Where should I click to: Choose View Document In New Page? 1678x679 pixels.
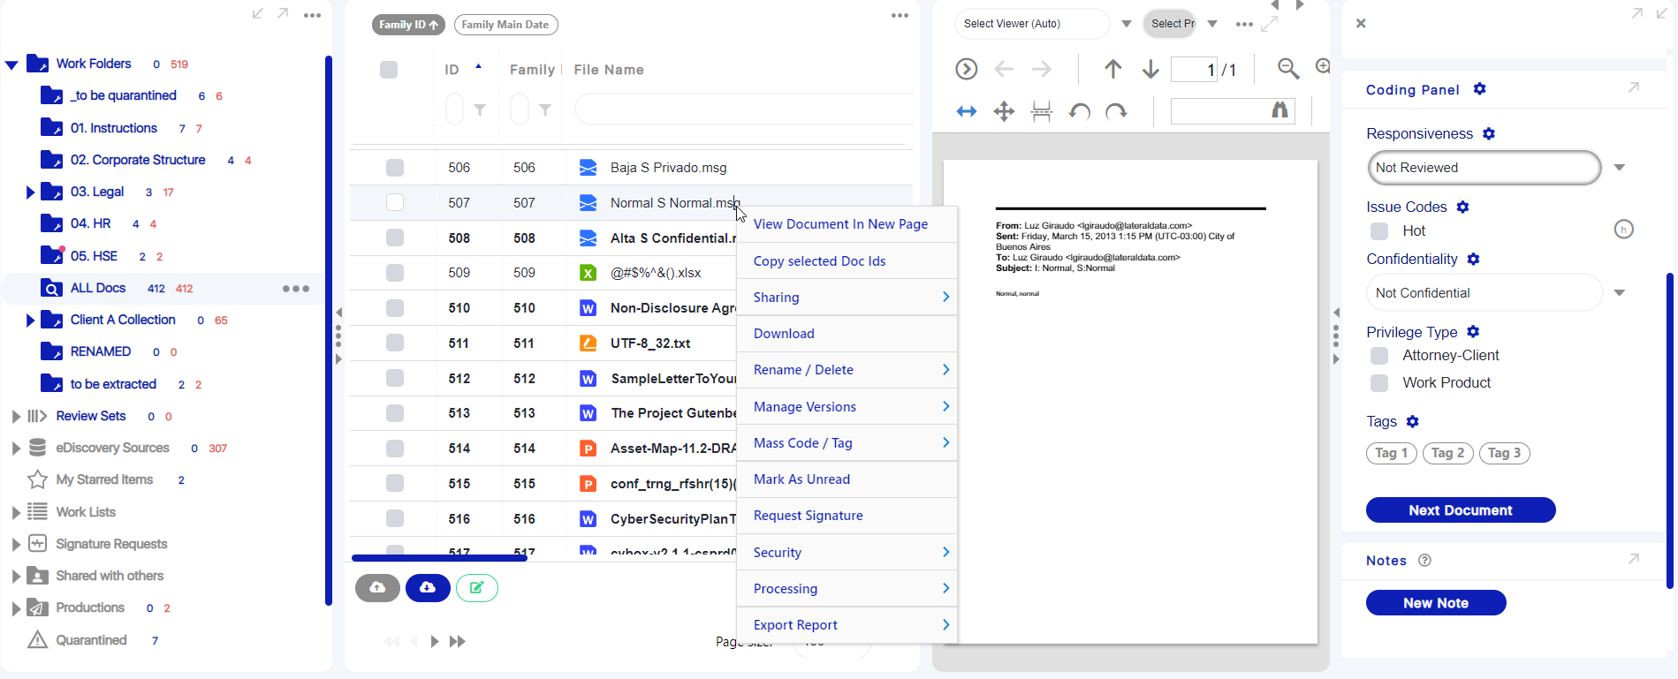847,224
